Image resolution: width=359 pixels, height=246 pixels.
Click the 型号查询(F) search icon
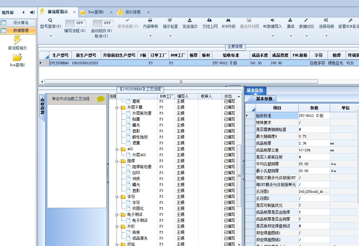[50, 20]
